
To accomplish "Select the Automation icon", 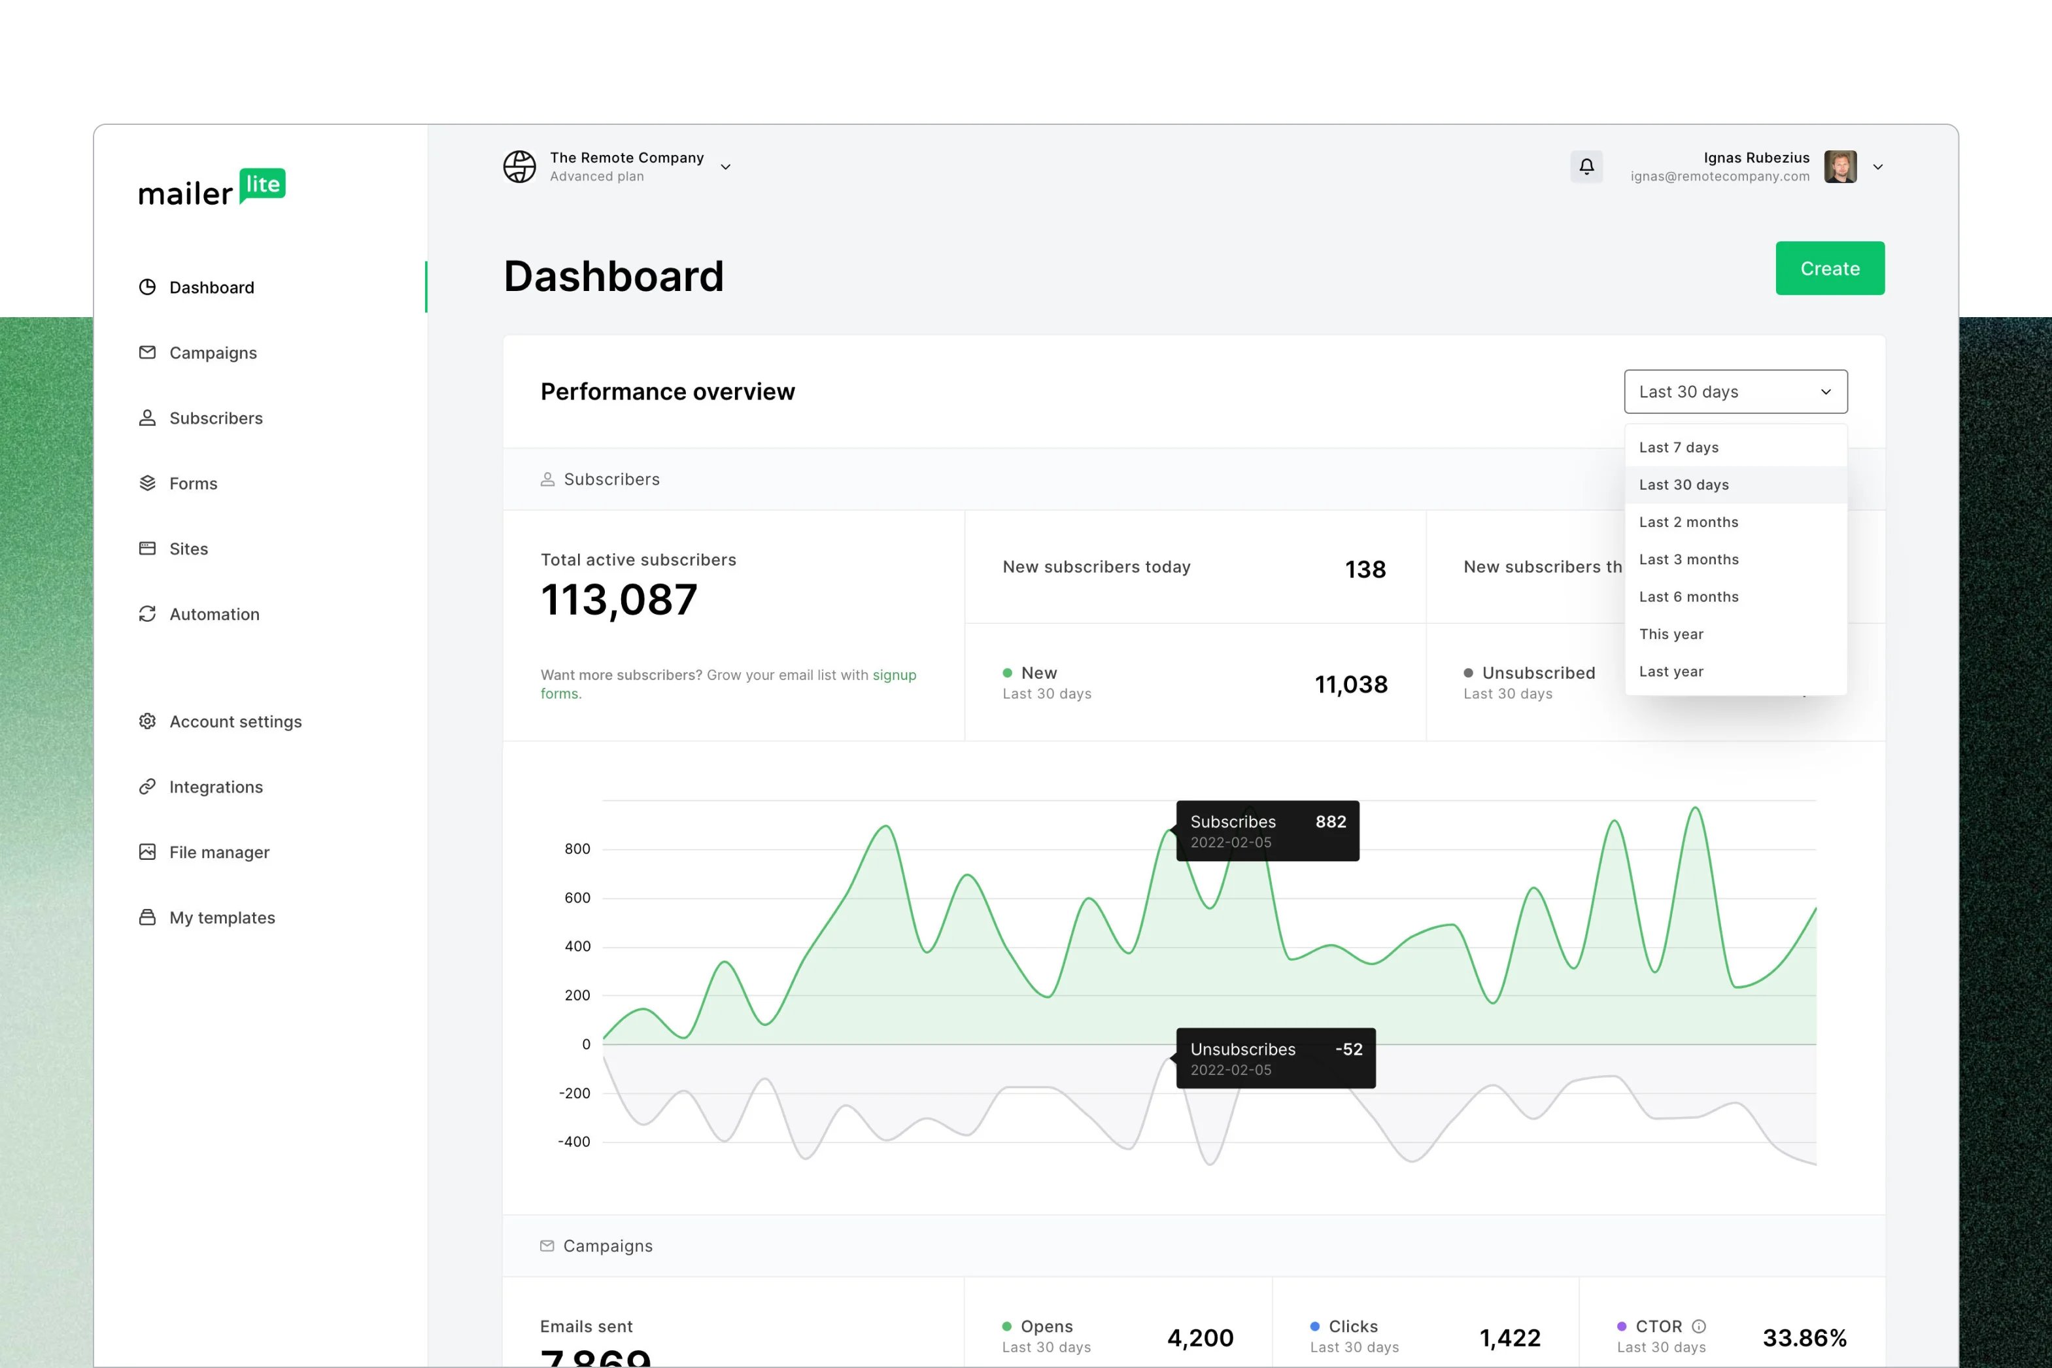I will tap(146, 614).
